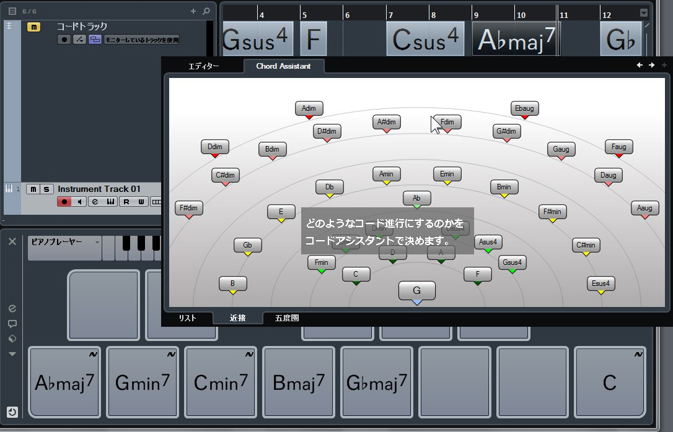
Task: Click the arrow dropdown icon on the コードトラック header
Action: point(80,39)
